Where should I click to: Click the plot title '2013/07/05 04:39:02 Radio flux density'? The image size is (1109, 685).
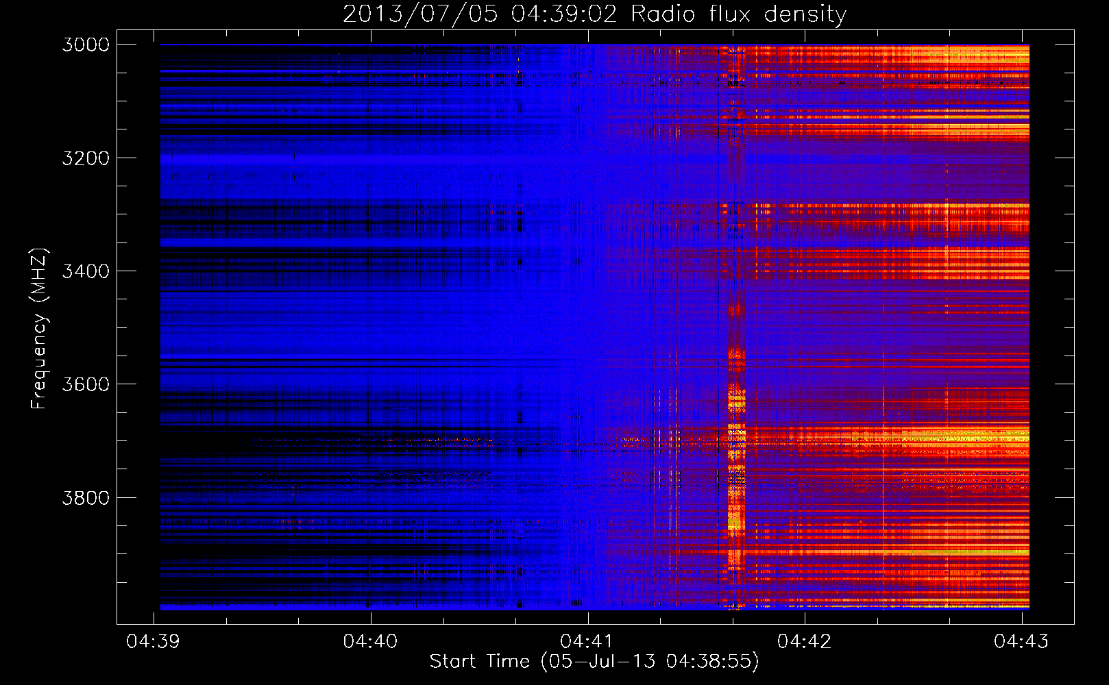point(594,14)
